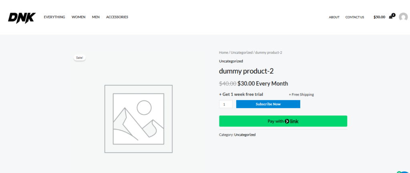Click the Sale! badge on product
410x173 pixels.
pos(80,58)
